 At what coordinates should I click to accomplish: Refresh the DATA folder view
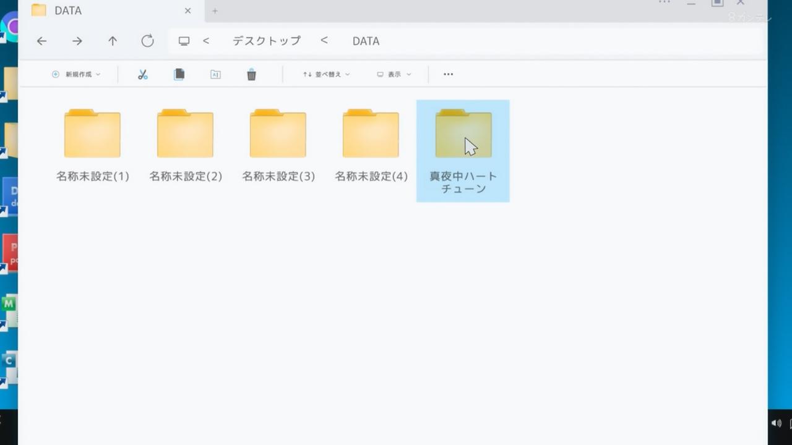(x=147, y=41)
